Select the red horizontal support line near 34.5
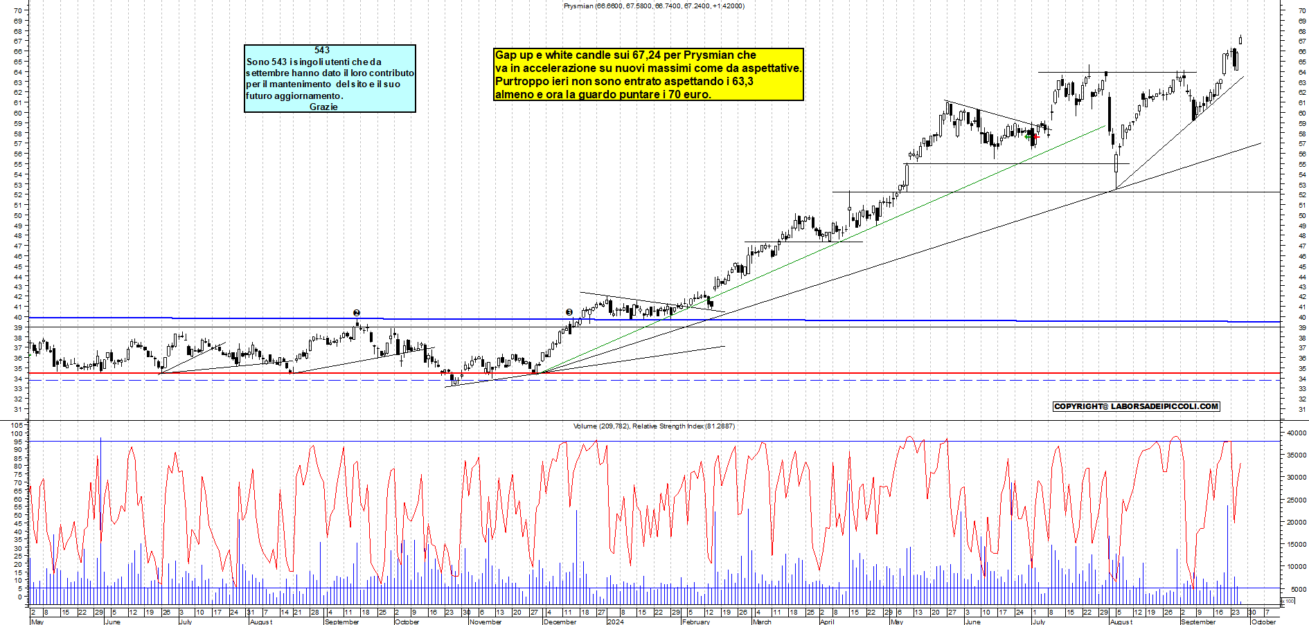This screenshot has width=1309, height=625. [654, 373]
